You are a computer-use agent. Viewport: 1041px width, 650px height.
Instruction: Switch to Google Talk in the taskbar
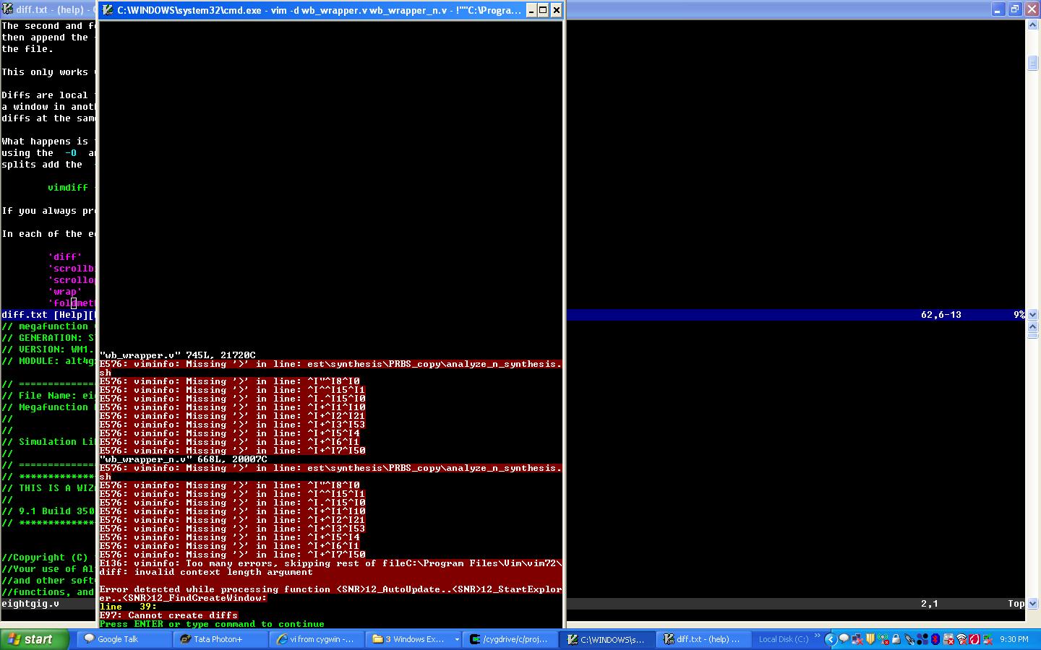click(124, 639)
